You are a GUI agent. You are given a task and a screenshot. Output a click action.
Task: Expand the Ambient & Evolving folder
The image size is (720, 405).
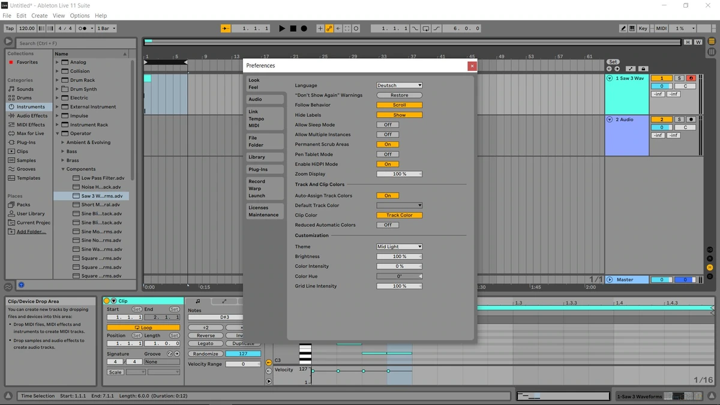point(62,142)
